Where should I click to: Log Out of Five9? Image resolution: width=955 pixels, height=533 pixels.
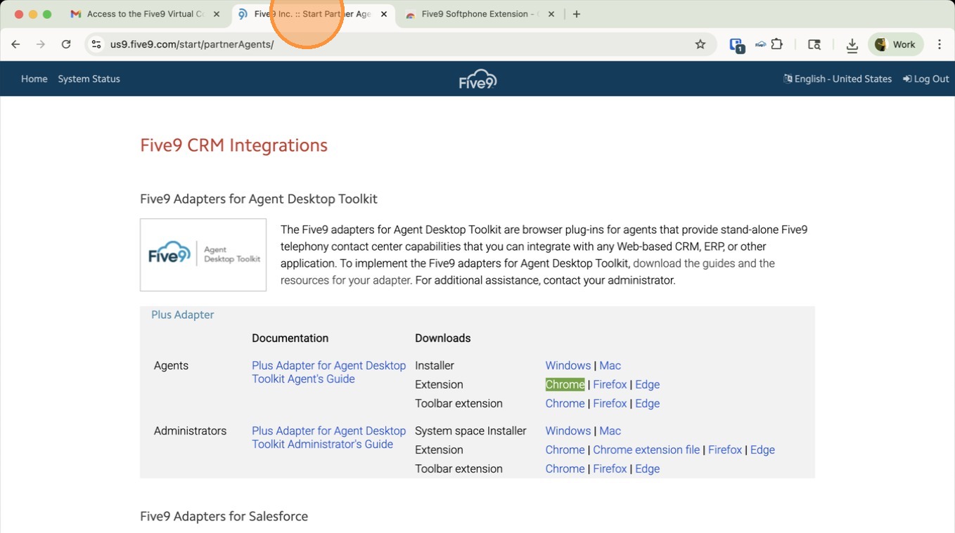(926, 79)
